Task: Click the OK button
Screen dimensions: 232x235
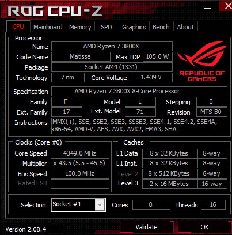Action: click(204, 227)
